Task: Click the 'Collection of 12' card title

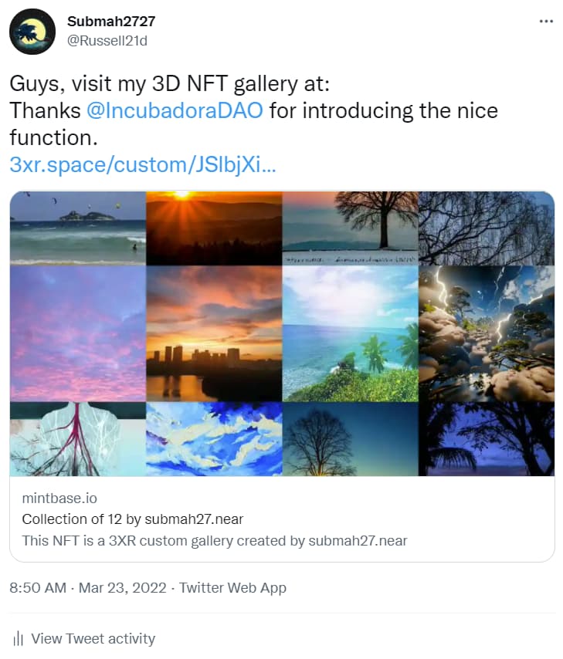Action: pos(132,519)
